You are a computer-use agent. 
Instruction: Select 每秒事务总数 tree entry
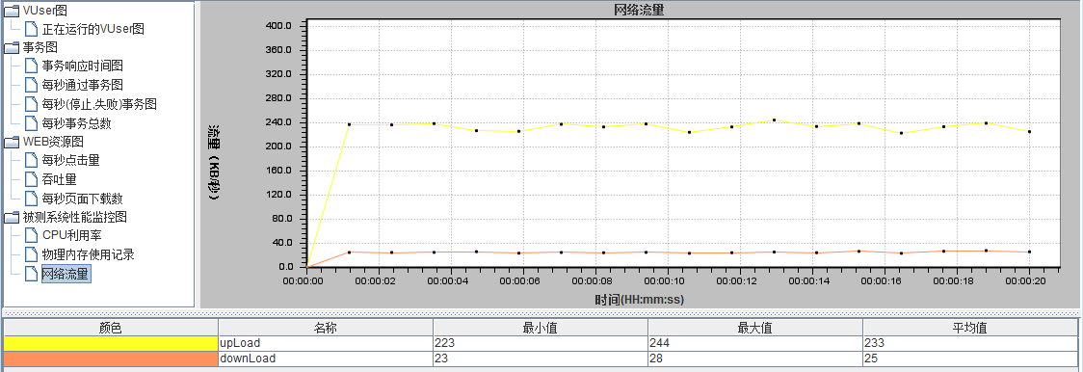click(77, 123)
